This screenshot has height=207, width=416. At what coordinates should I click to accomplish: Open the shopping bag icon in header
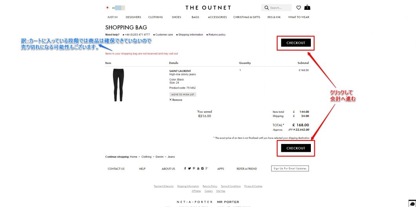pyautogui.click(x=307, y=7)
